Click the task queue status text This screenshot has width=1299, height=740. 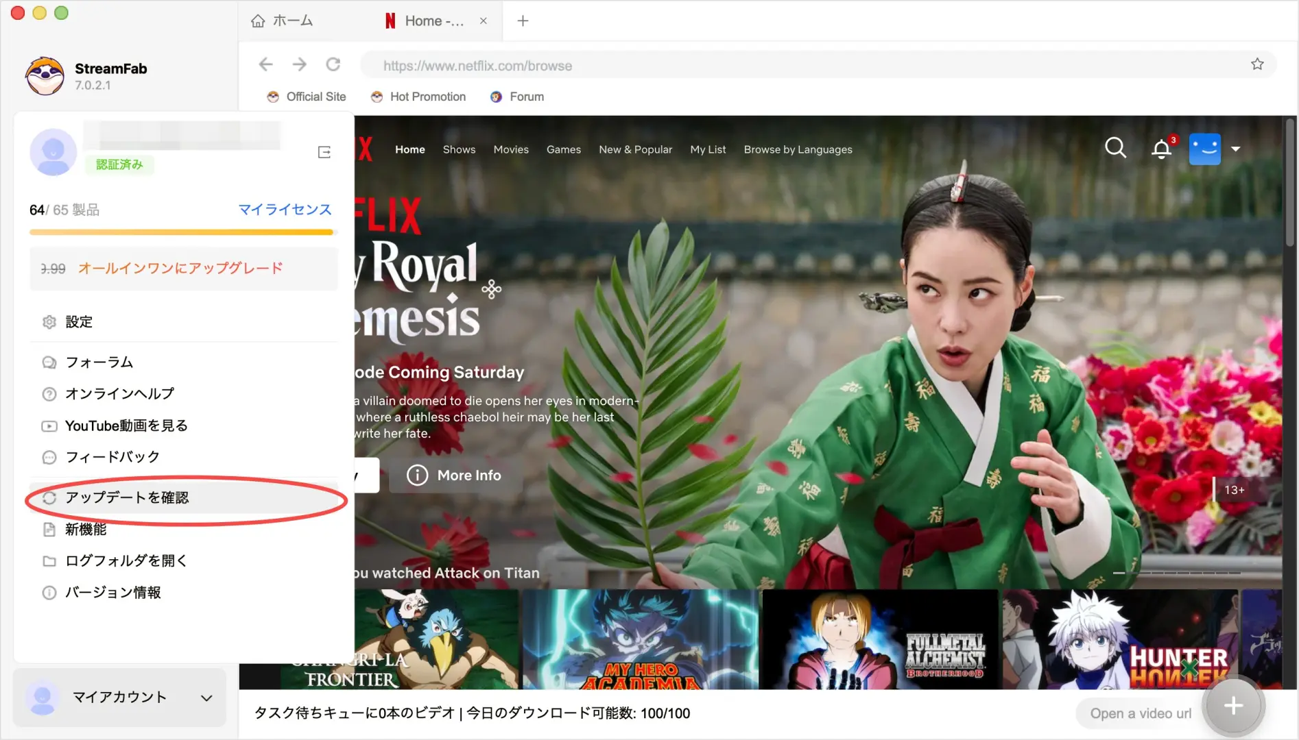472,713
